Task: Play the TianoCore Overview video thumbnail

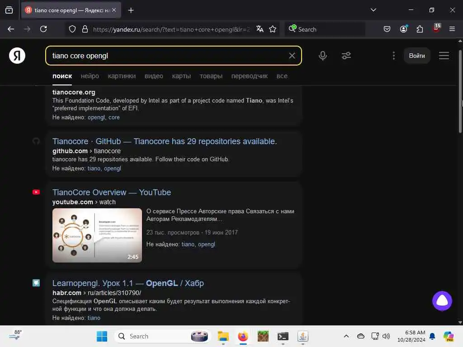Action: pyautogui.click(x=97, y=235)
